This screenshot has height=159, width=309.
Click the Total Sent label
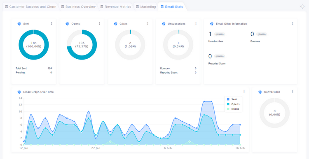pos(21,68)
